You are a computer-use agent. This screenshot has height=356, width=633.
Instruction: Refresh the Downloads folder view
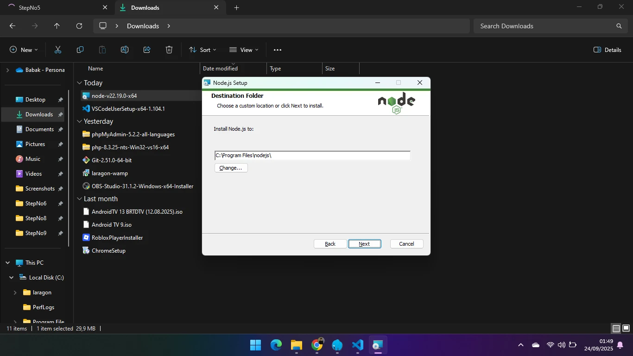[79, 26]
